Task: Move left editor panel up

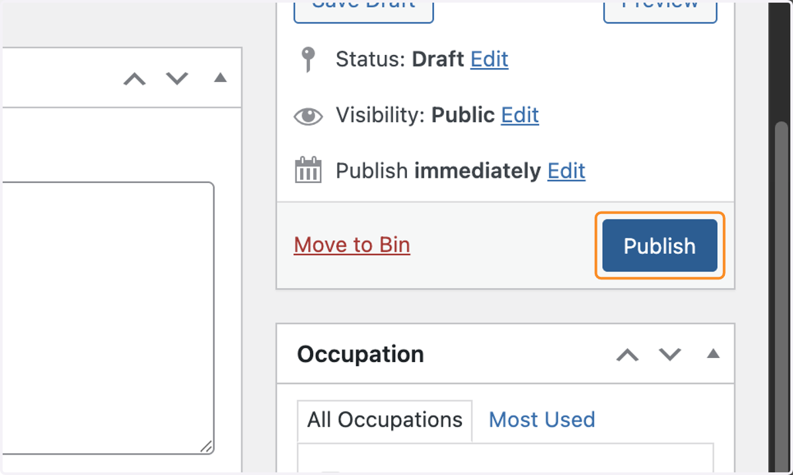Action: point(135,79)
